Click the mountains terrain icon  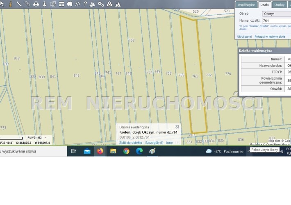(118, 4)
